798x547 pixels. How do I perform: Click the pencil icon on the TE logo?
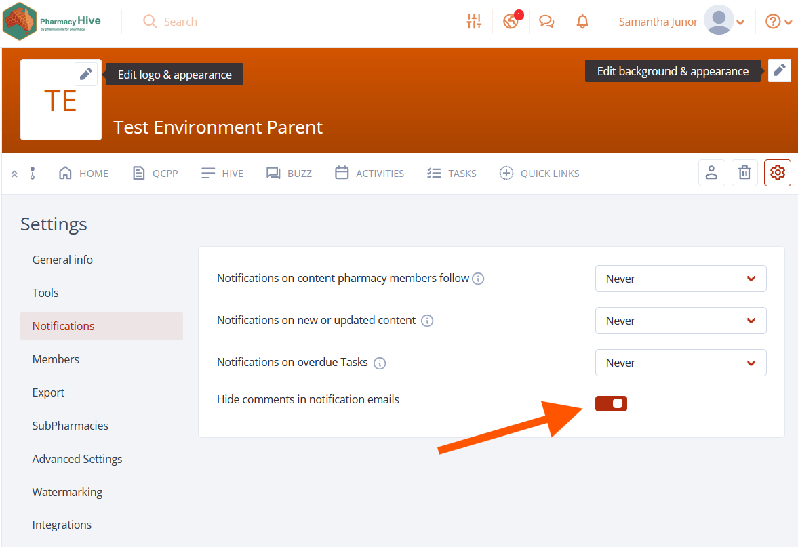point(86,75)
